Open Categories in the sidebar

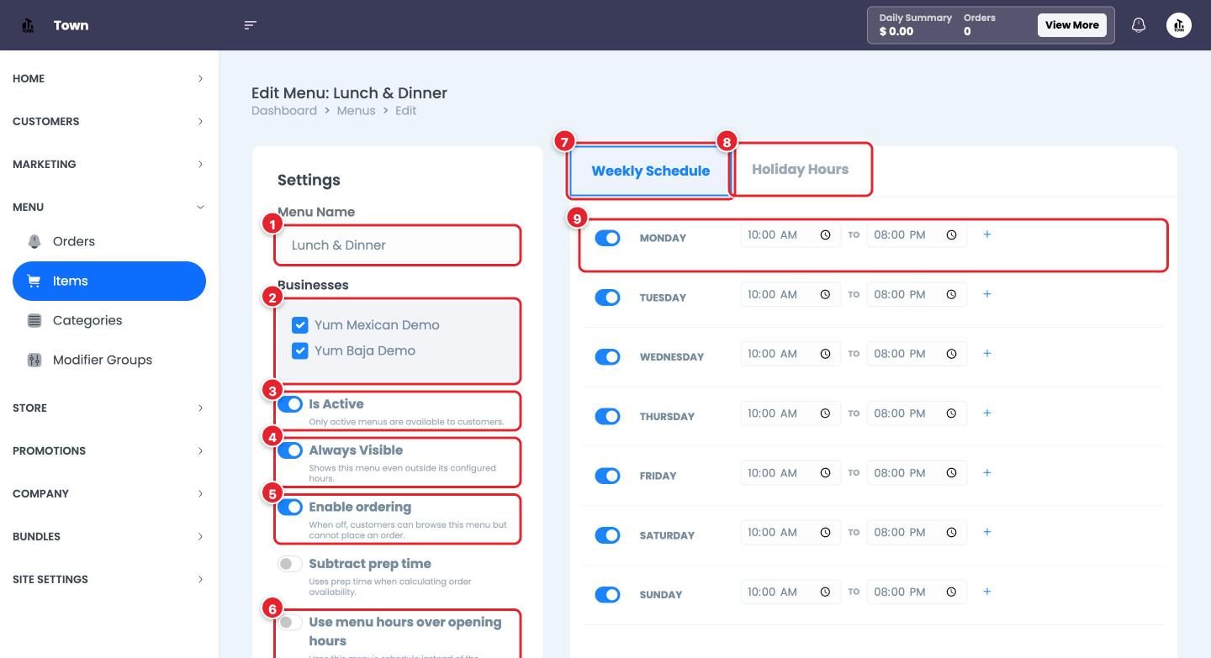click(x=109, y=320)
